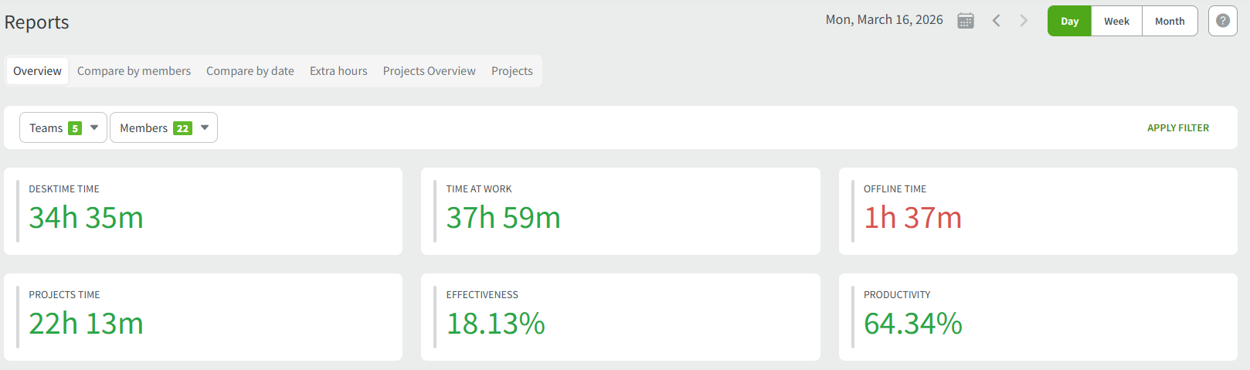1250x370 pixels.
Task: Click the Apply Filter button
Action: (1177, 127)
